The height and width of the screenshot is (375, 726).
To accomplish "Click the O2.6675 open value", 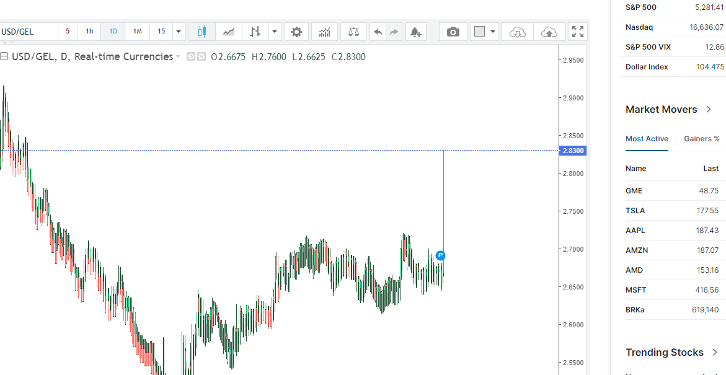I will tap(228, 57).
